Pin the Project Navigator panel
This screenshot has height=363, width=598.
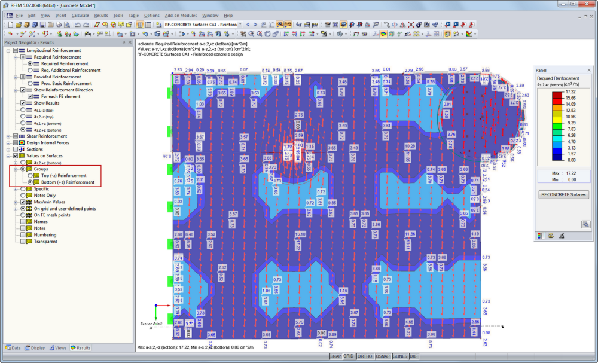point(124,42)
